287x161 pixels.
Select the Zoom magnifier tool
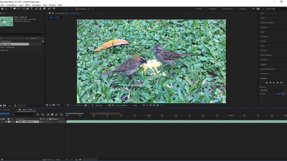point(6,8)
